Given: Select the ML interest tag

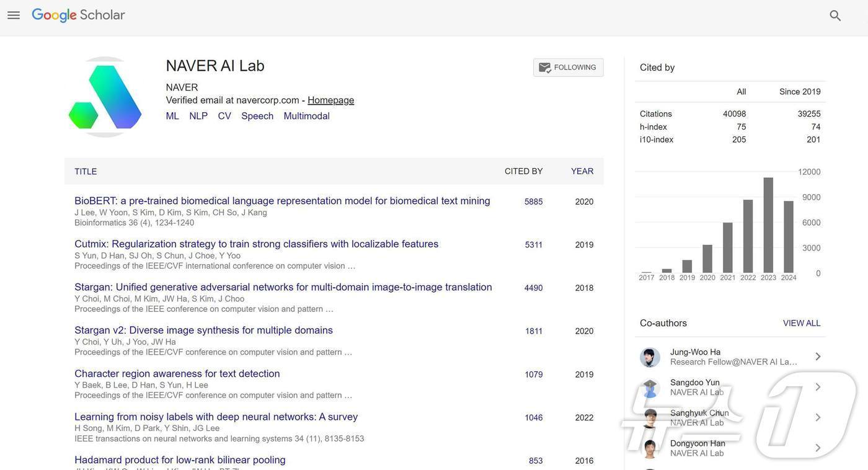Looking at the screenshot, I should [x=172, y=116].
